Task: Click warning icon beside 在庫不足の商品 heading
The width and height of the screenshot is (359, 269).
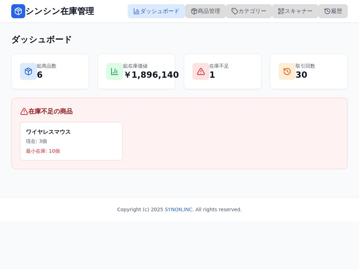Action: tap(24, 111)
